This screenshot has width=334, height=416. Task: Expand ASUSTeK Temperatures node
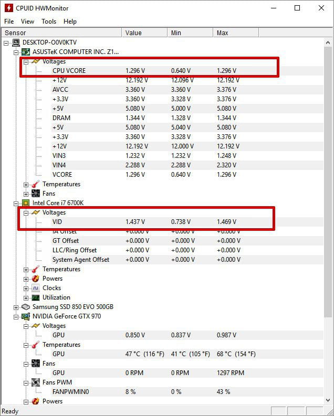click(x=26, y=185)
